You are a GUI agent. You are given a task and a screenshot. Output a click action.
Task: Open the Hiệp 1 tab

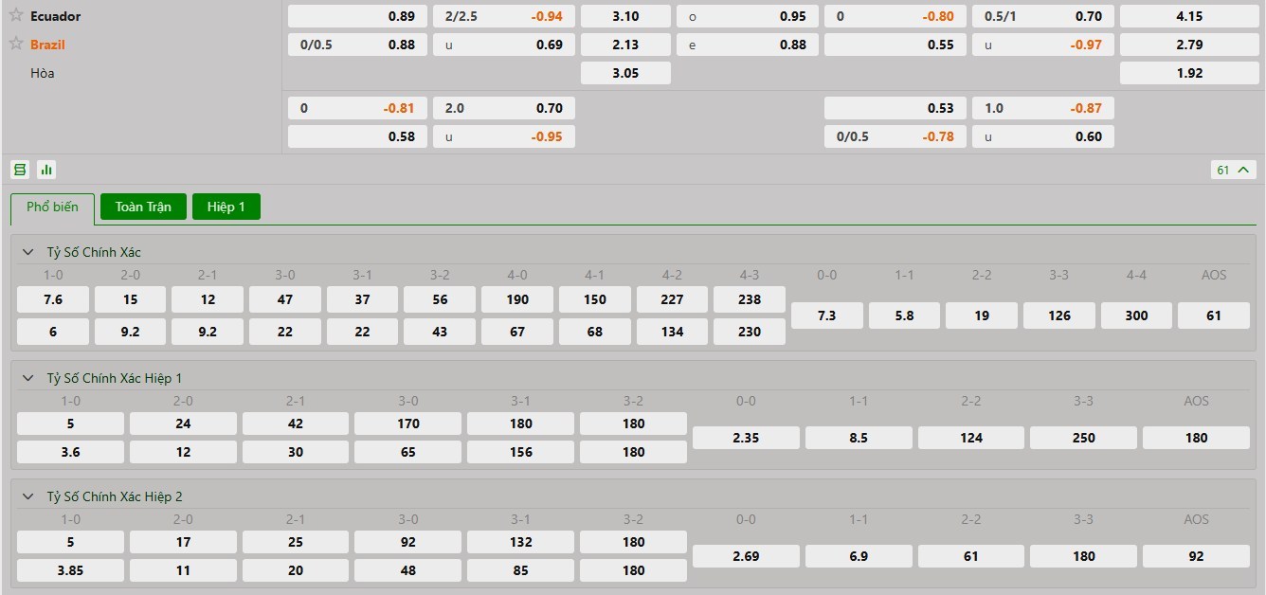(x=226, y=207)
